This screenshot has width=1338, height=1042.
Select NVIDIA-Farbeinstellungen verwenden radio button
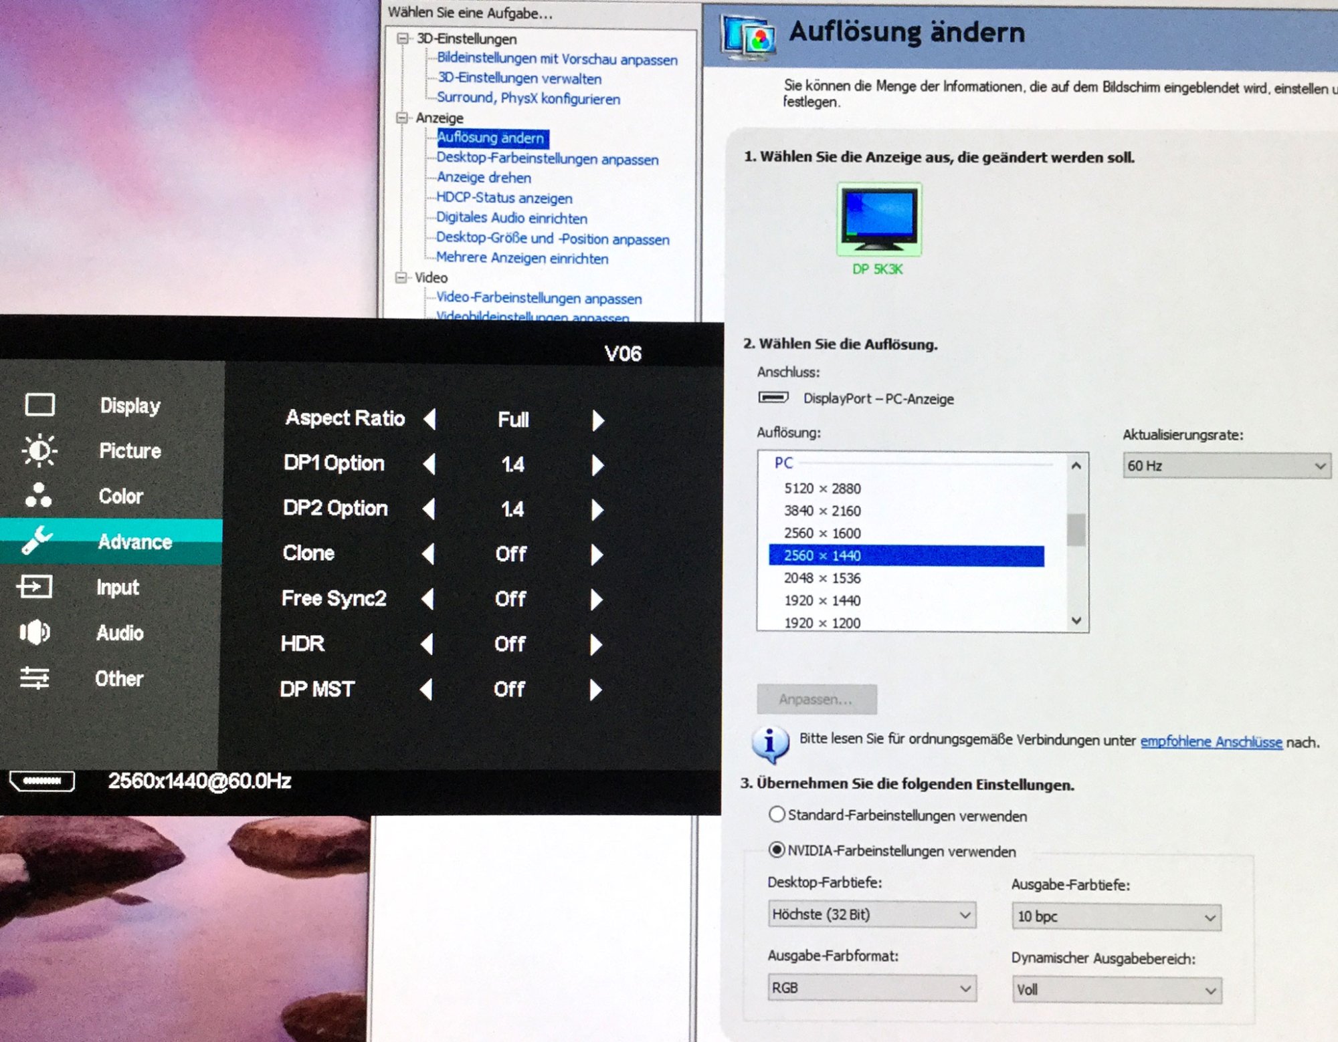776,850
